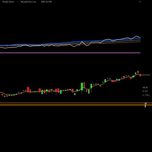Click the 'V: 1 X' volume text
The image size is (152, 152).
[145, 91]
